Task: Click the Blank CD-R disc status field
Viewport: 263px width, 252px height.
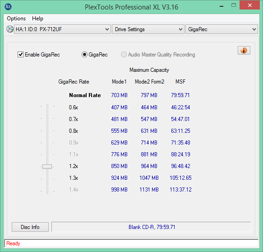Action: click(151, 227)
